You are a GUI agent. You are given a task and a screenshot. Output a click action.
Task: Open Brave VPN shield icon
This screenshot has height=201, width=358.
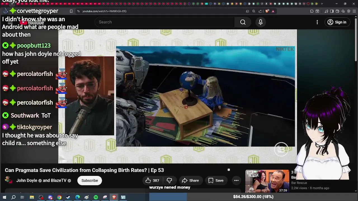click(x=349, y=11)
